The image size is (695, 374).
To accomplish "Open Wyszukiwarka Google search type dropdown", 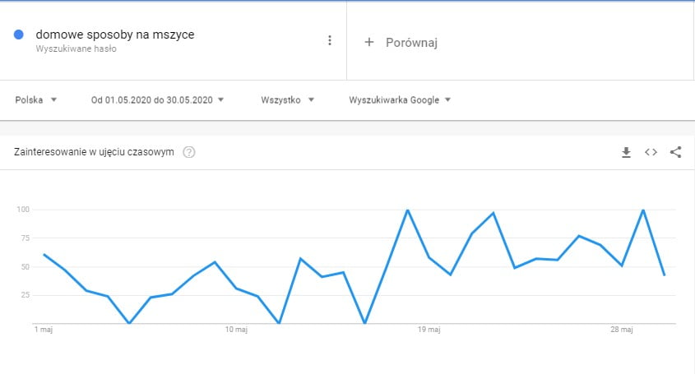I will pos(400,100).
